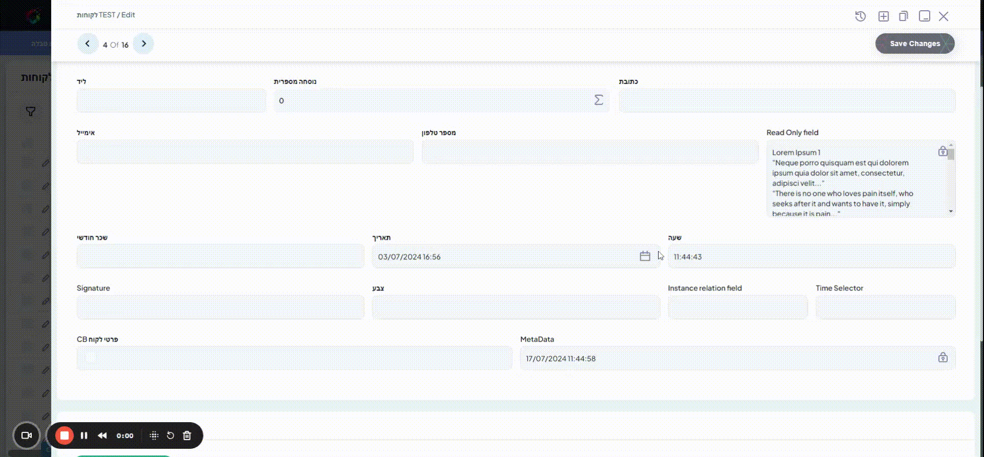
Task: Close the edit panel with the X
Action: coord(944,16)
